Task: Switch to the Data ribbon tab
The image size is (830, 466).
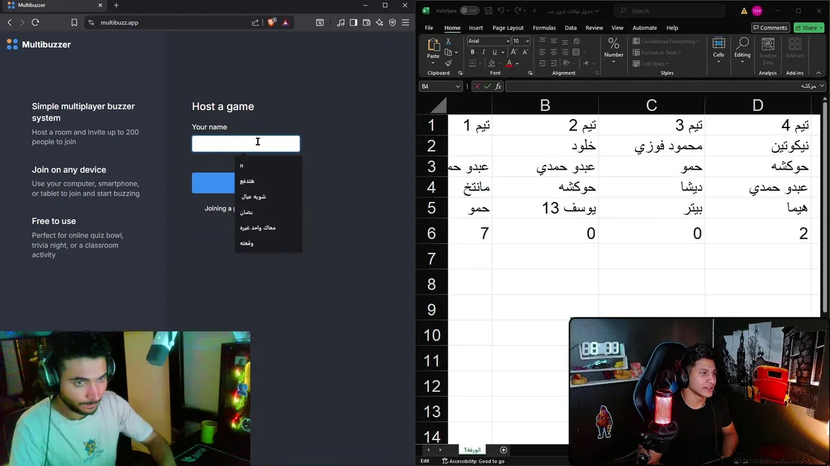Action: 571,28
